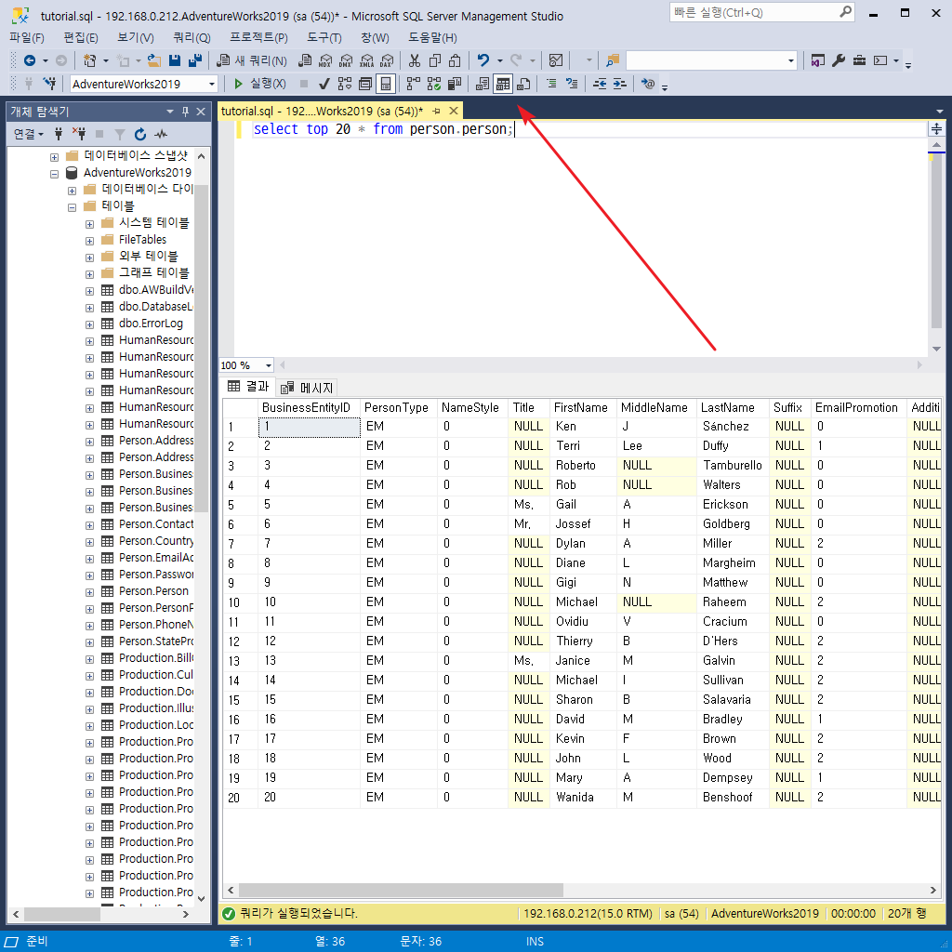The image size is (952, 952).
Task: Select the 결과 tab
Action: pos(248,386)
